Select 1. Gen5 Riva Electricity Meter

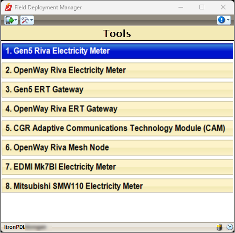pos(117,51)
